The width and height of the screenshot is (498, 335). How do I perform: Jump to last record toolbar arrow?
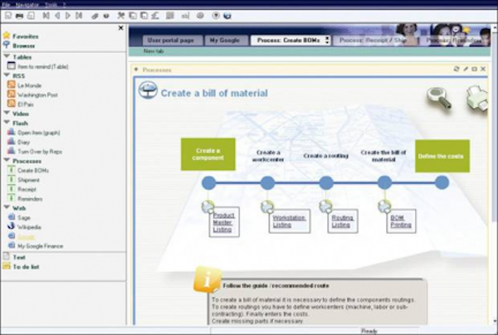[x=79, y=16]
